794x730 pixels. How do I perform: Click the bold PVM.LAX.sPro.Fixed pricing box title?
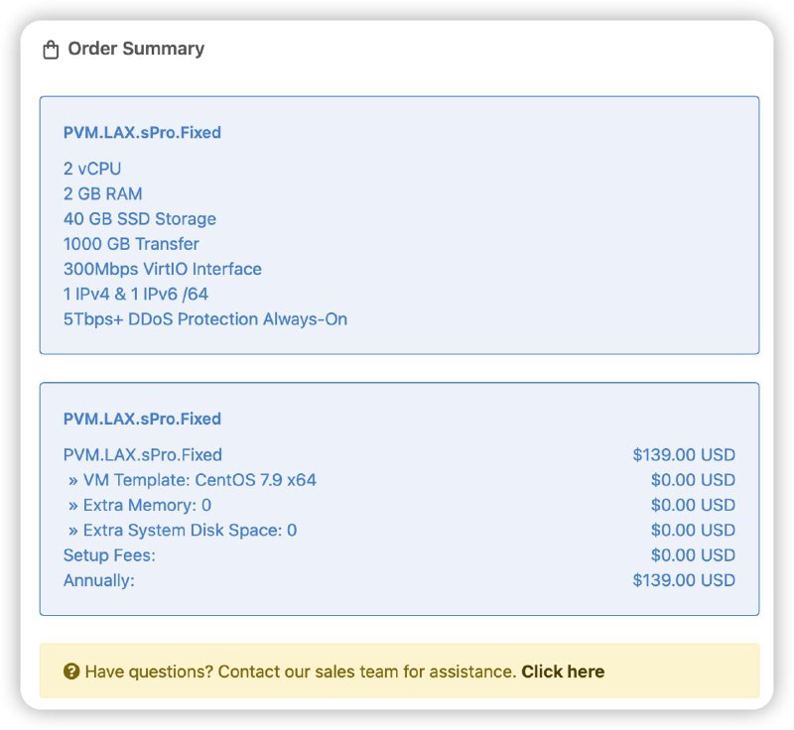point(142,419)
